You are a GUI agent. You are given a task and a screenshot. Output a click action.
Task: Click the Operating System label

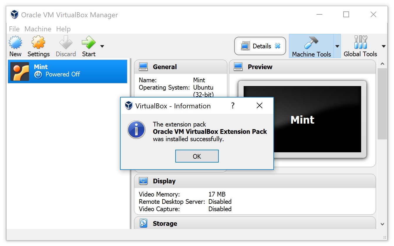pyautogui.click(x=164, y=87)
